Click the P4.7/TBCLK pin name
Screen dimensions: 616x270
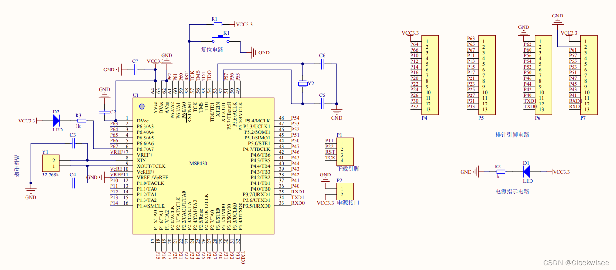coord(257,149)
